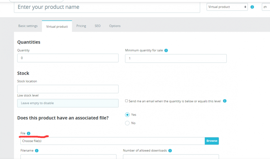Click info icon next to File label
The image size is (270, 159).
[29, 133]
